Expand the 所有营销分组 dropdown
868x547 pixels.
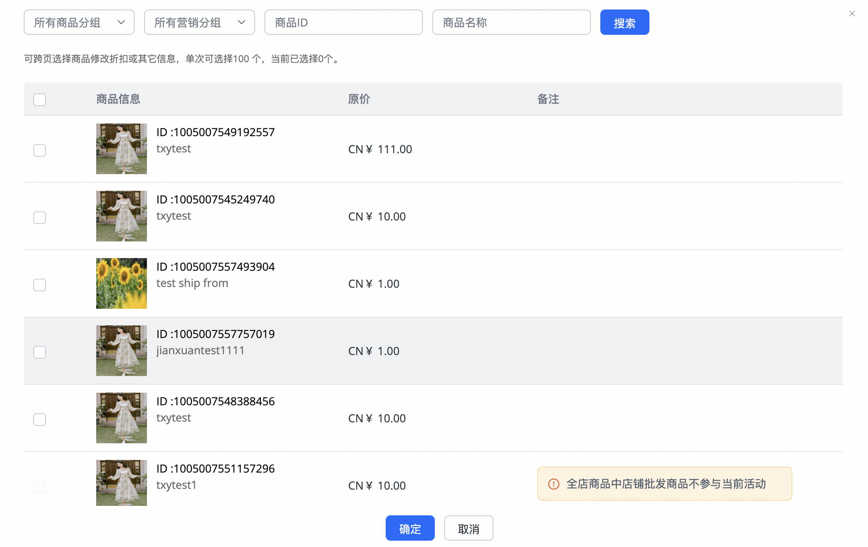[x=199, y=23]
